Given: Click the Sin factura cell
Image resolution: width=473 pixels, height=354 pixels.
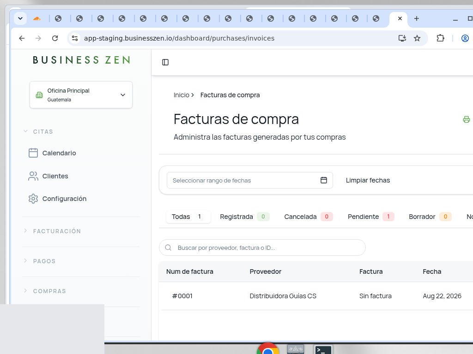Looking at the screenshot, I should [x=375, y=296].
